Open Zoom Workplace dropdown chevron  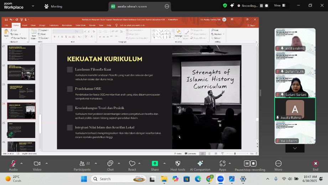click(x=33, y=6)
